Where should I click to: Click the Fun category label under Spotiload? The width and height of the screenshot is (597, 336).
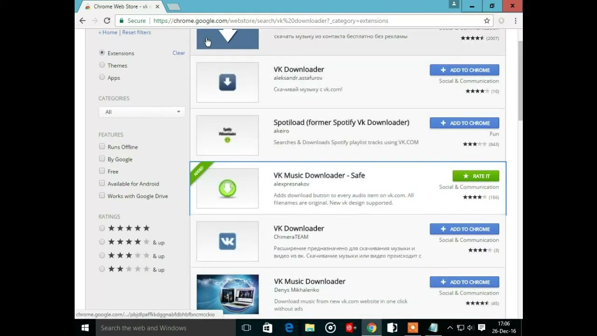494,134
